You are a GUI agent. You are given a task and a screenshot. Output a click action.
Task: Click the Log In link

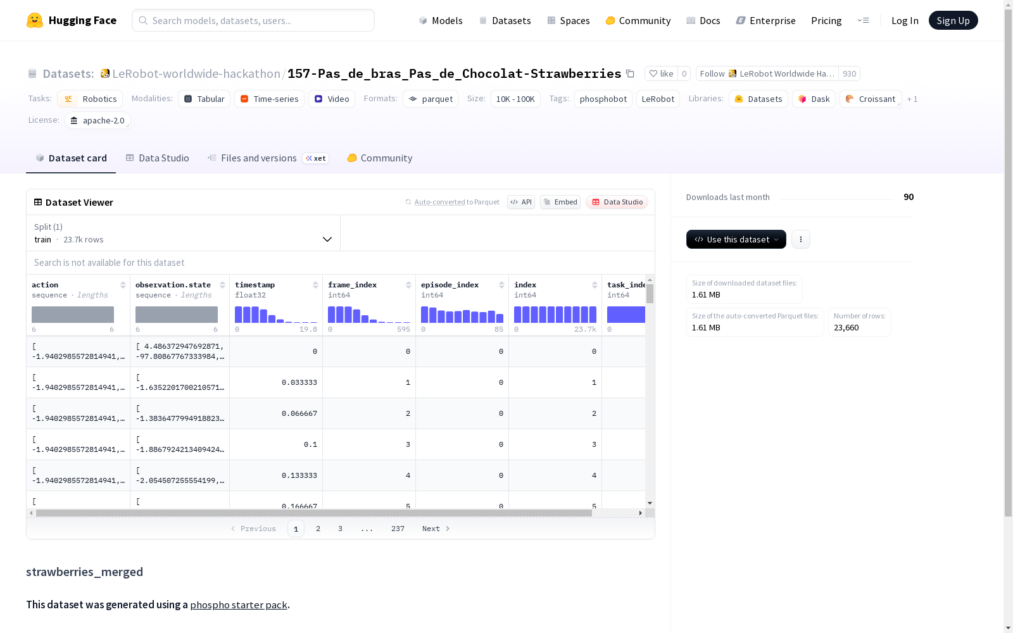pyautogui.click(x=905, y=20)
